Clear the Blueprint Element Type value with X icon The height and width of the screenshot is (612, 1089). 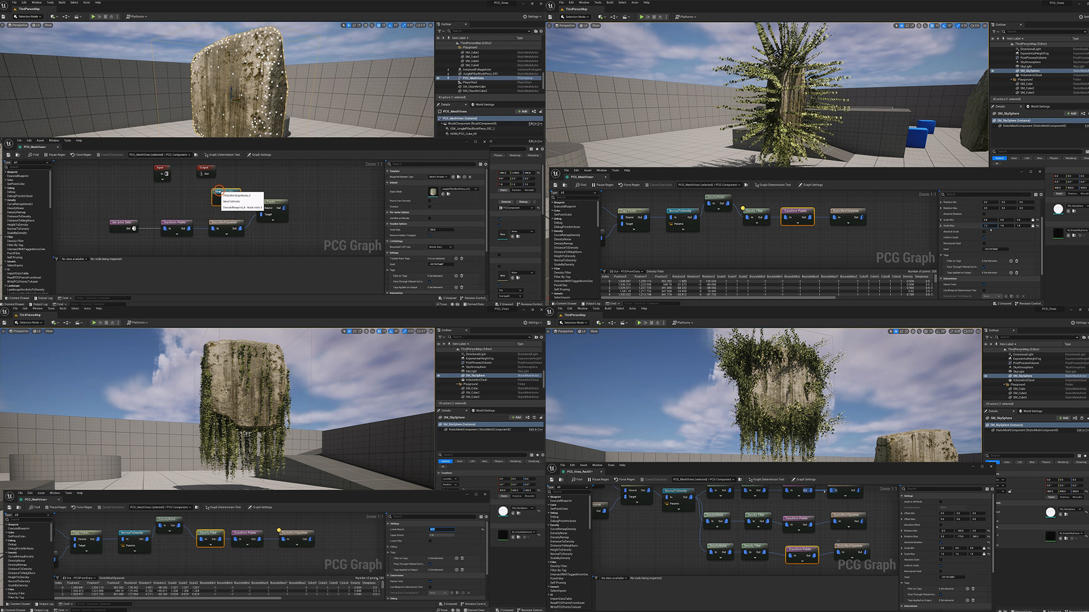(470, 177)
